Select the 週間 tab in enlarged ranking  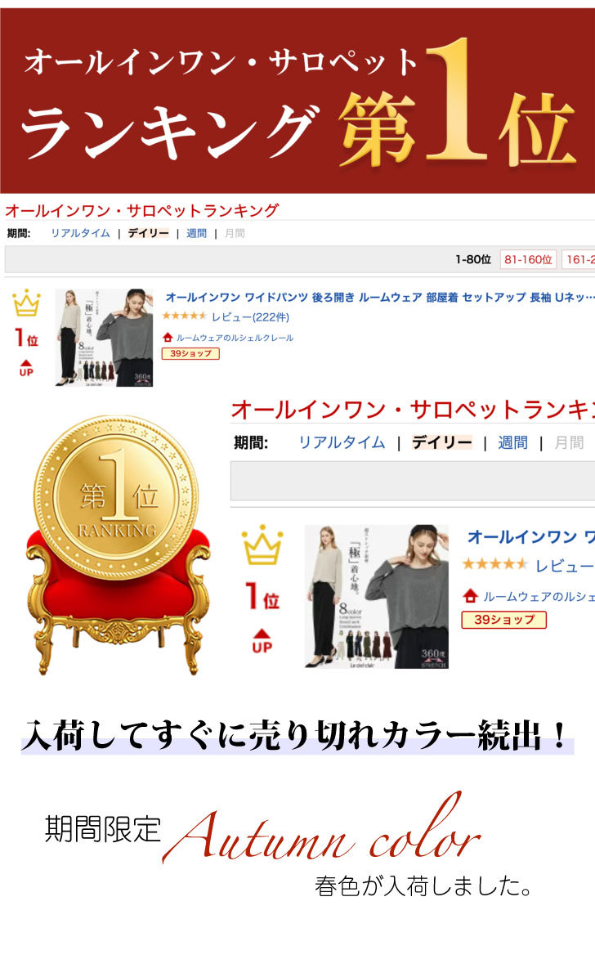coord(512,442)
